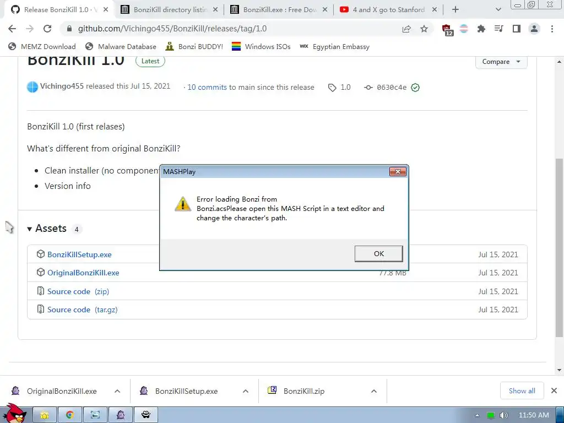Expand options for BonziKill.zip download

click(374, 391)
